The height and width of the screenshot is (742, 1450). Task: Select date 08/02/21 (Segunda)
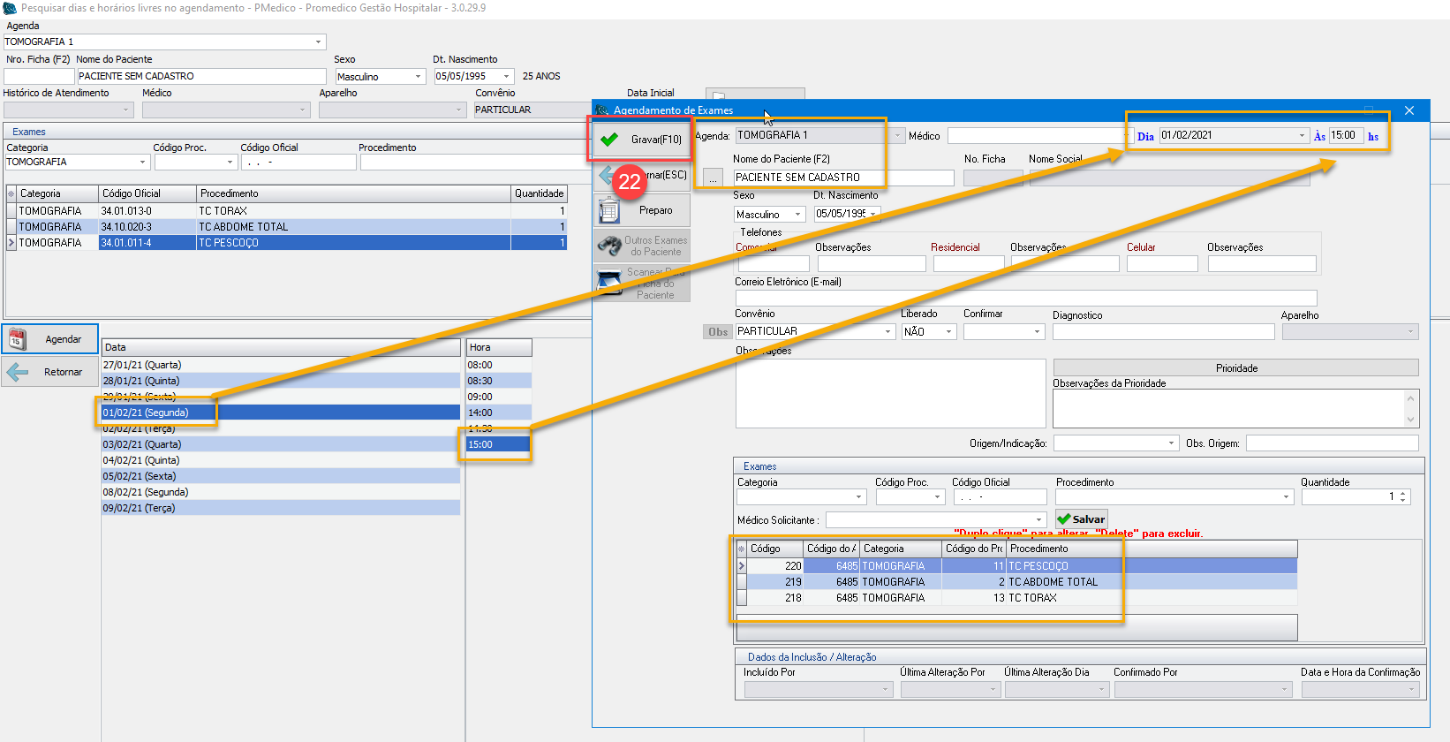(x=281, y=492)
